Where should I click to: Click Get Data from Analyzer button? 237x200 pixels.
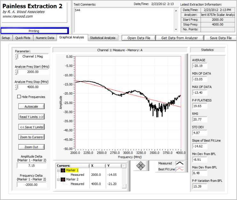[180, 38]
